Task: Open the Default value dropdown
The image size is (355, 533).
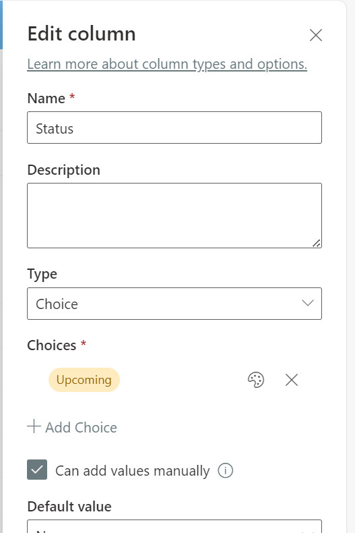Action: click(x=174, y=526)
